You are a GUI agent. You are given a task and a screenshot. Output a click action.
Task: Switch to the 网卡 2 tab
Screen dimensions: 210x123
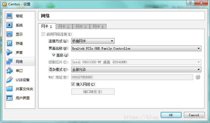64,26
